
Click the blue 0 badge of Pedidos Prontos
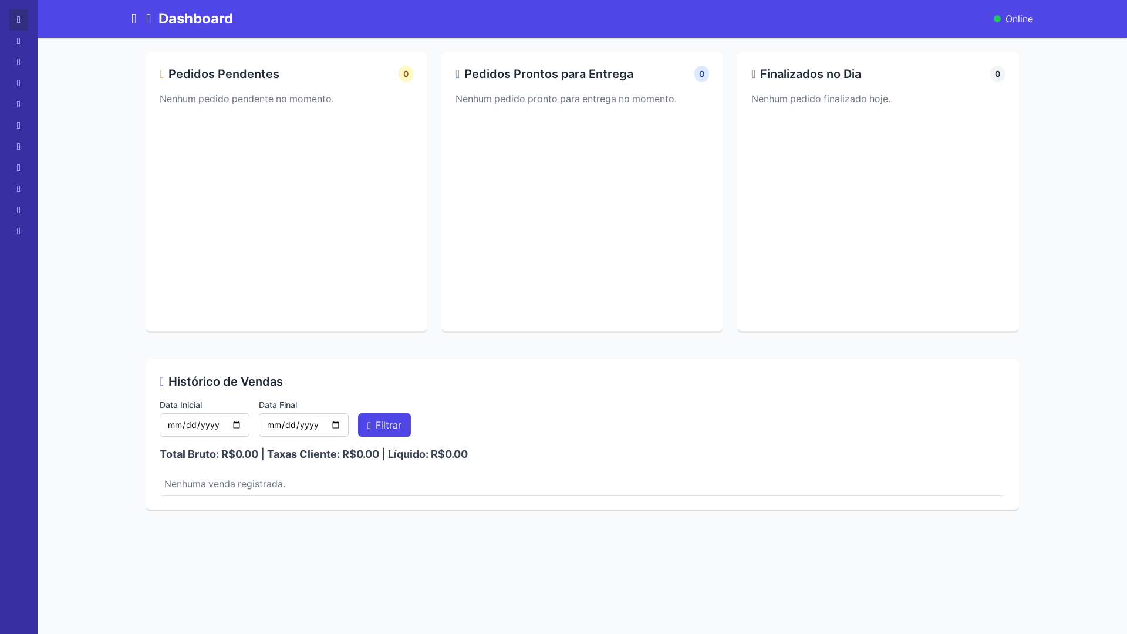(x=701, y=74)
